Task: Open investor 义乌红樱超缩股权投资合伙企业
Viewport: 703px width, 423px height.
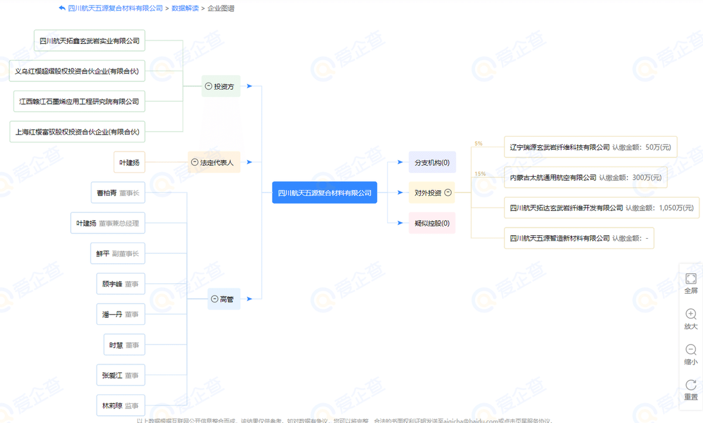Action: (x=77, y=71)
